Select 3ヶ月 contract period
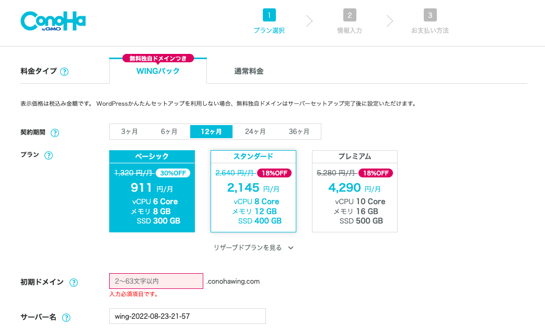 pyautogui.click(x=129, y=132)
